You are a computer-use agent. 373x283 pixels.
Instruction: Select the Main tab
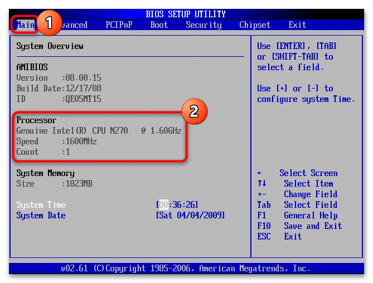(x=26, y=25)
